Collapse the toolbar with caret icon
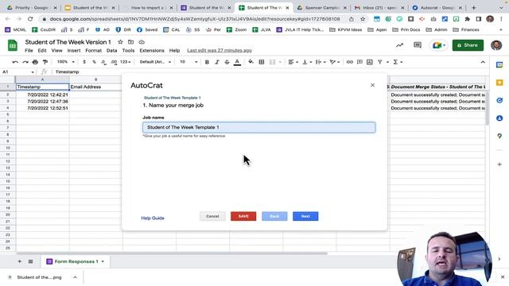Screen dimensions: 509x286 pos(483,62)
